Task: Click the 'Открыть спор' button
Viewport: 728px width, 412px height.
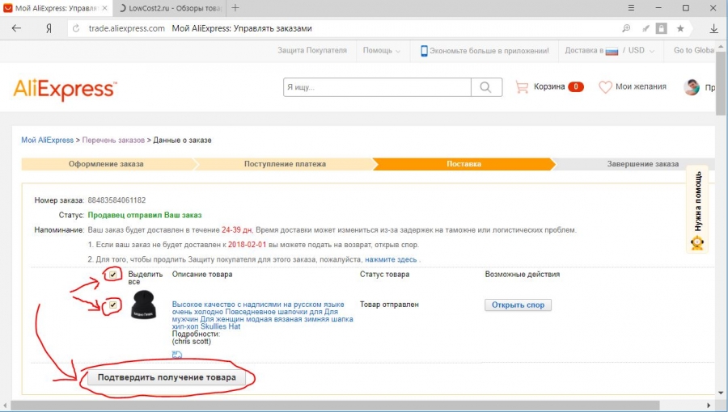Action: point(518,305)
